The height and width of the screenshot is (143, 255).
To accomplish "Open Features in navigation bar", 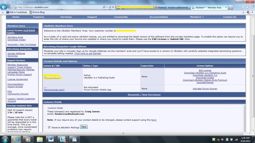I will (x=38, y=17).
